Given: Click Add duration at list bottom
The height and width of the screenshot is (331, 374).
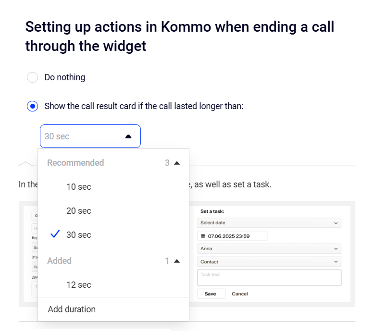Looking at the screenshot, I should coord(72,309).
